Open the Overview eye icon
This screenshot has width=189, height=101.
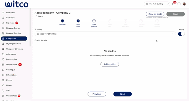[x=3, y=12]
